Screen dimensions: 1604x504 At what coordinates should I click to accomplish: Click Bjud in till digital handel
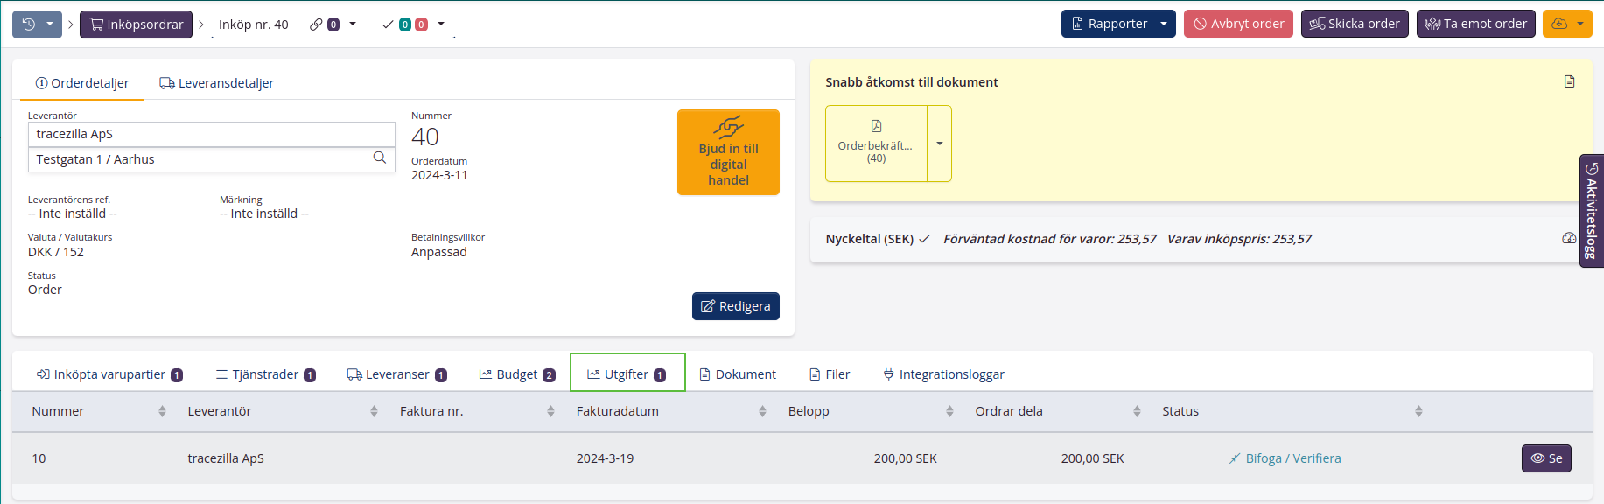click(728, 152)
